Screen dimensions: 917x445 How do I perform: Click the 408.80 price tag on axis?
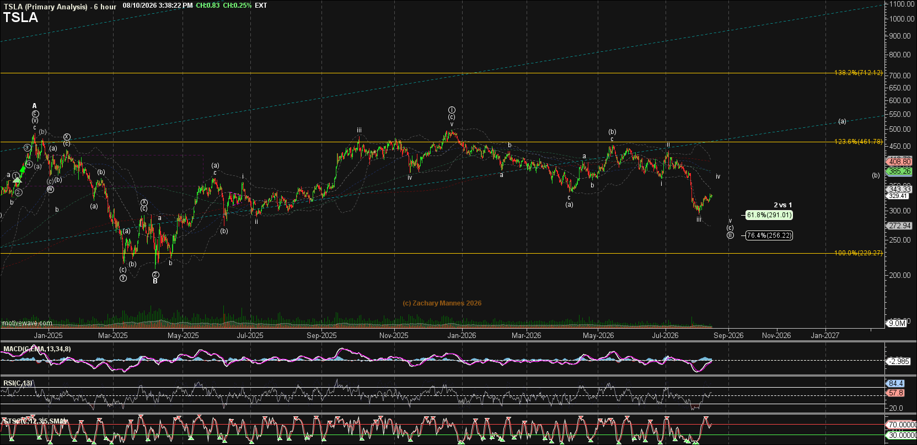point(899,162)
